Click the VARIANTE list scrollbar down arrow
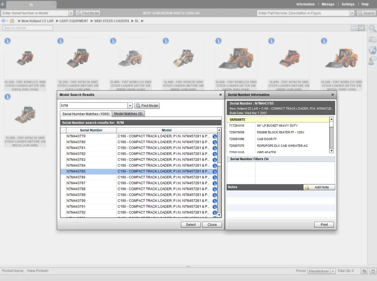377x281 pixels. coord(331,151)
